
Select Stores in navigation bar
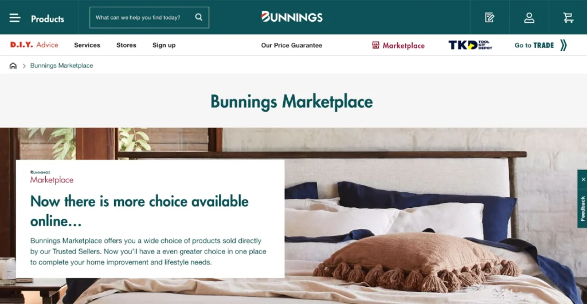point(126,45)
